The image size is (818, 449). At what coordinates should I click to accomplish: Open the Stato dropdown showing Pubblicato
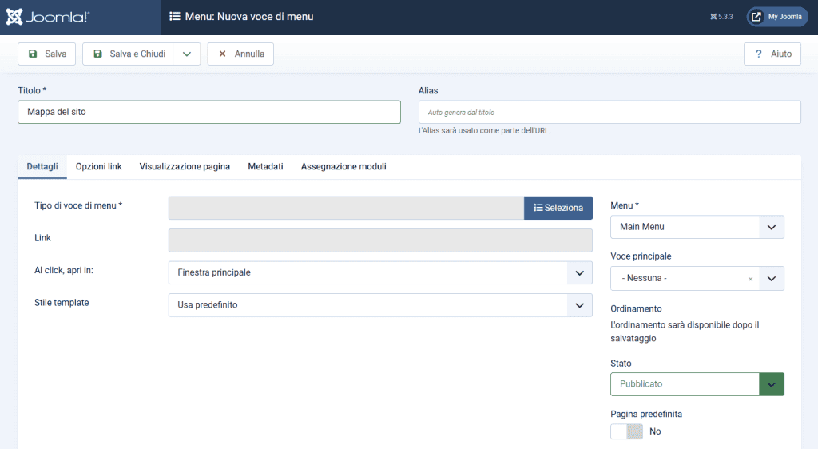[697, 384]
